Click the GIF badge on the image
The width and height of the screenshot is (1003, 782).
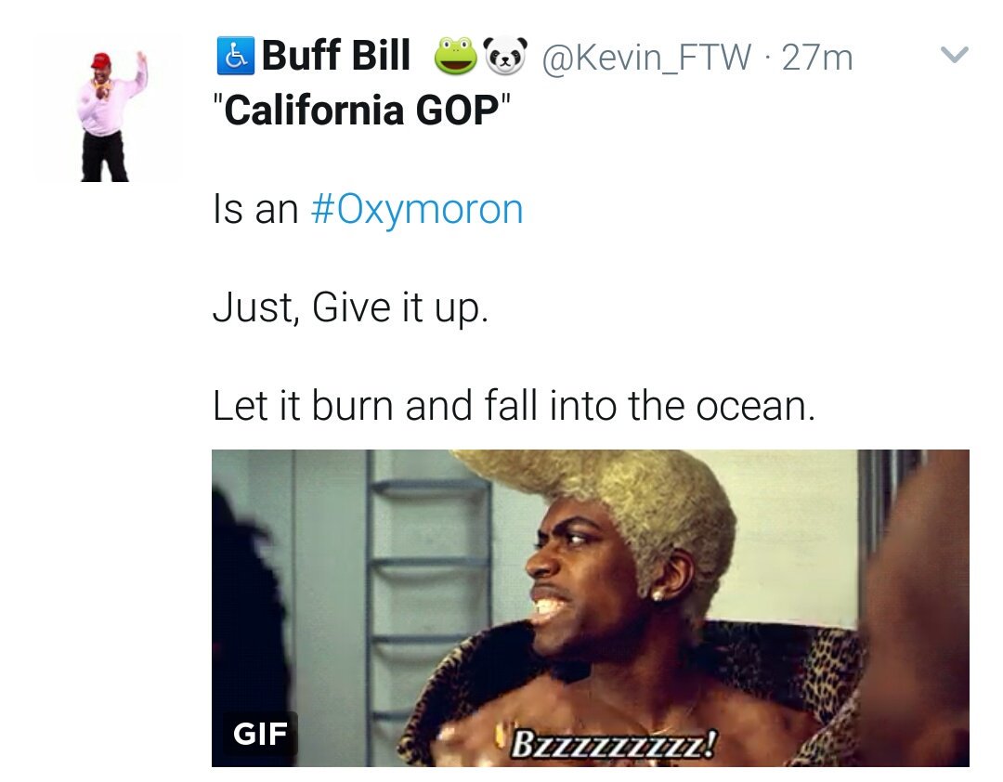coord(260,734)
